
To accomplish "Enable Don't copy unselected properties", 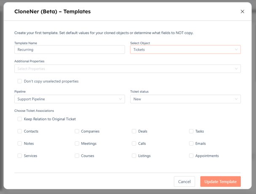I will tap(20, 81).
